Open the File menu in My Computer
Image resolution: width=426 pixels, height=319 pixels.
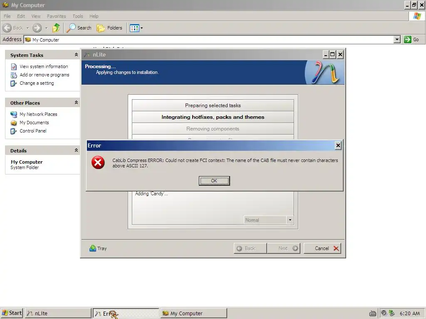(x=7, y=16)
